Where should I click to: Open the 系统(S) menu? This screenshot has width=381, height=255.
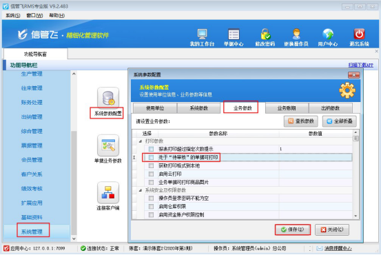[x=13, y=16]
